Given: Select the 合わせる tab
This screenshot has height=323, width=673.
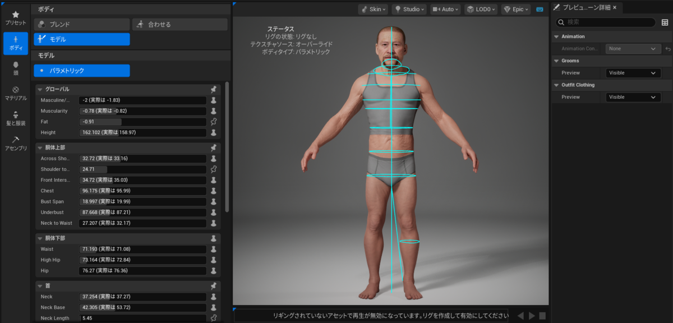Looking at the screenshot, I should (180, 25).
